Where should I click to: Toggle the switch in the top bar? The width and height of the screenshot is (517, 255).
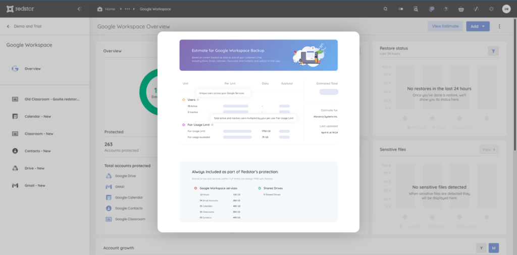pos(400,9)
